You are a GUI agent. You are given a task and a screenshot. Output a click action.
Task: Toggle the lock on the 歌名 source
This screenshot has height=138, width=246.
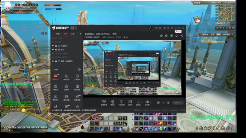(x=56, y=50)
